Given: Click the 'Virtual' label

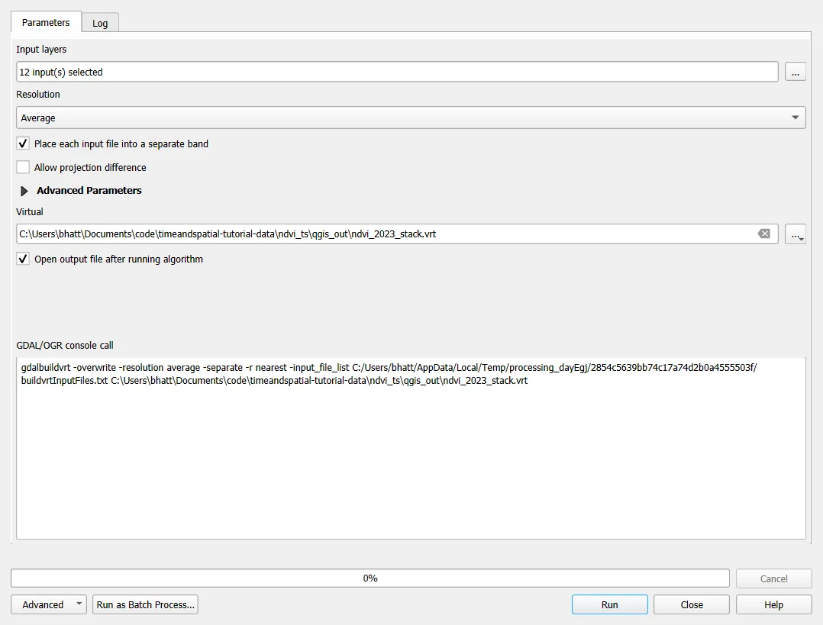Looking at the screenshot, I should (29, 212).
